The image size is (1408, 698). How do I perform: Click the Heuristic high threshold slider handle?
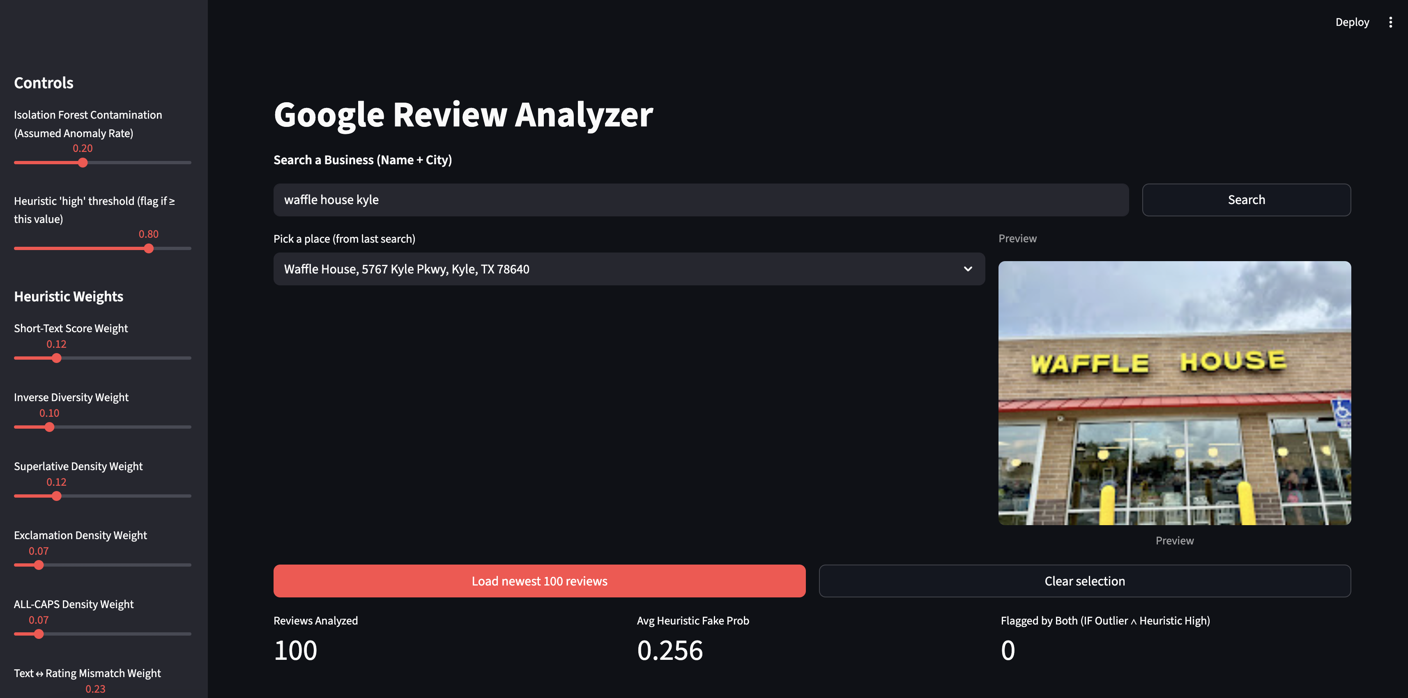point(149,249)
